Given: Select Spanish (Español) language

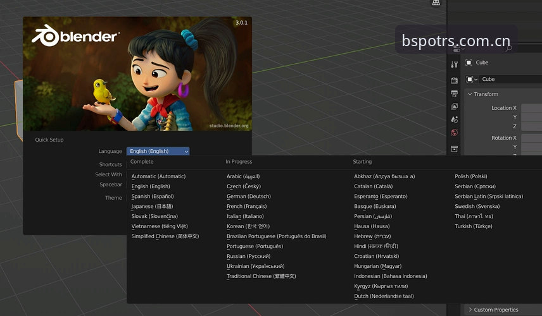Looking at the screenshot, I should coord(153,197).
